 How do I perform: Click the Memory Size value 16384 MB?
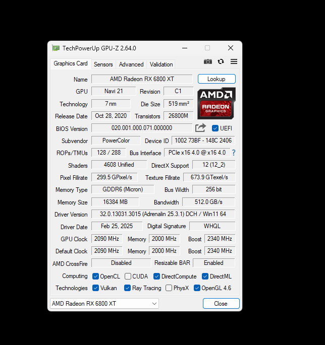coord(116,202)
